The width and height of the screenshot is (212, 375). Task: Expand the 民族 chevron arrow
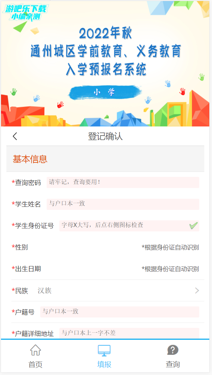(197, 291)
